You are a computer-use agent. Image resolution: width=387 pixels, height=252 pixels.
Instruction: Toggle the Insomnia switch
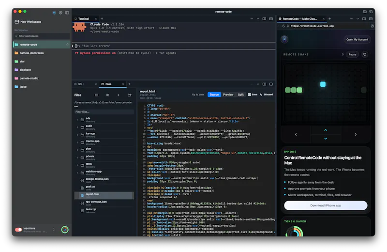[18, 230]
